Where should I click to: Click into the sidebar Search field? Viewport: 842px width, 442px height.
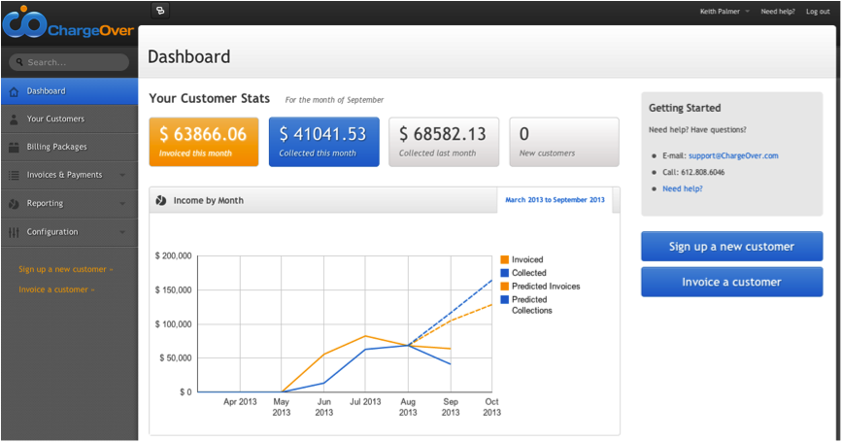coord(70,62)
